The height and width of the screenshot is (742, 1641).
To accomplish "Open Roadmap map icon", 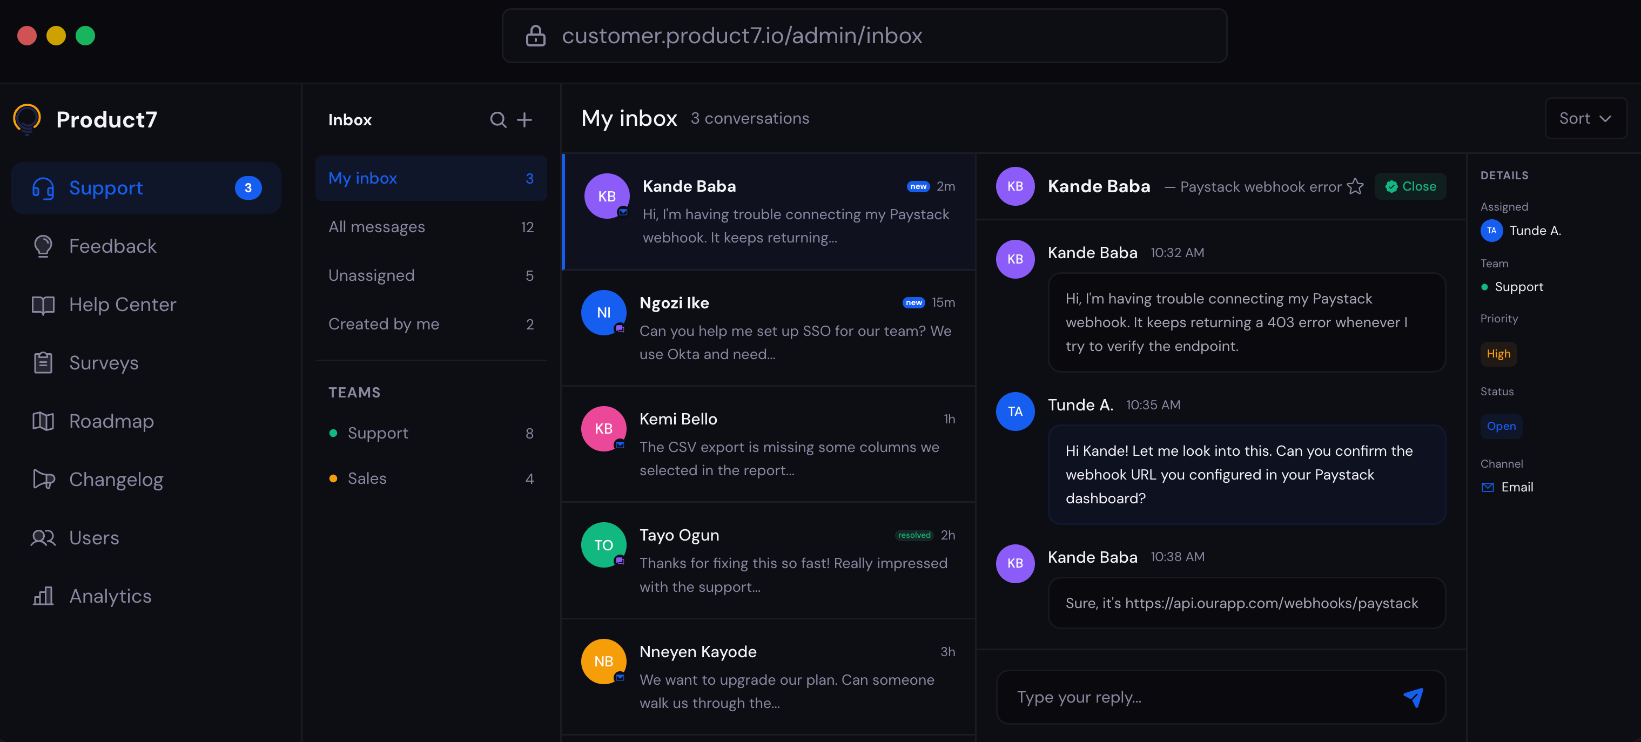I will pyautogui.click(x=43, y=421).
